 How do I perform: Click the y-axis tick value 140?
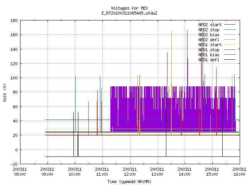coord(14,49)
